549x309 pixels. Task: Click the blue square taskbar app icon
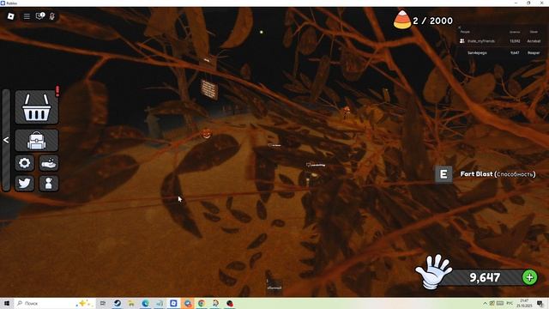(x=173, y=303)
